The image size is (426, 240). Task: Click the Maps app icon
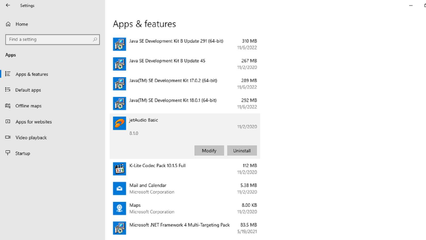pyautogui.click(x=119, y=208)
